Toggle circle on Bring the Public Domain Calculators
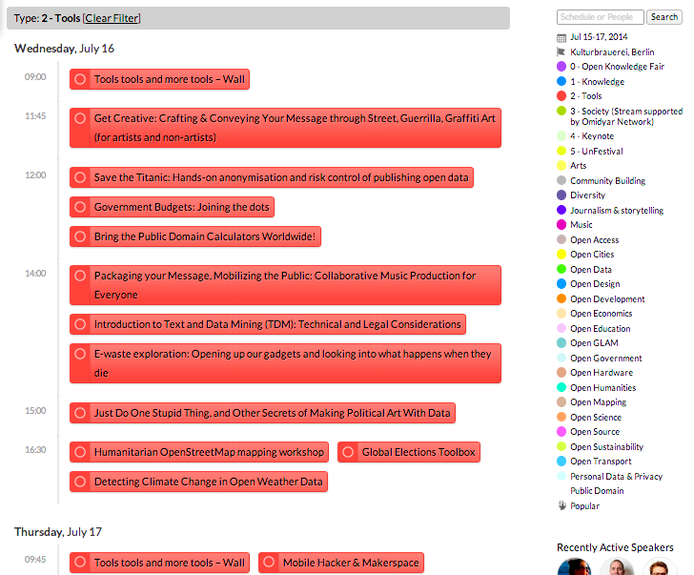This screenshot has height=575, width=694. click(80, 236)
